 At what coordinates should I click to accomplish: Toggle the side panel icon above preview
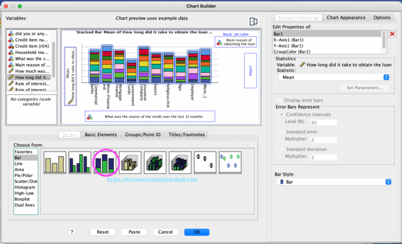point(253,21)
